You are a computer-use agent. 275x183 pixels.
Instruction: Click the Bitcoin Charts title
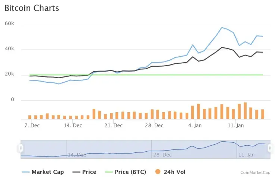tap(32, 8)
